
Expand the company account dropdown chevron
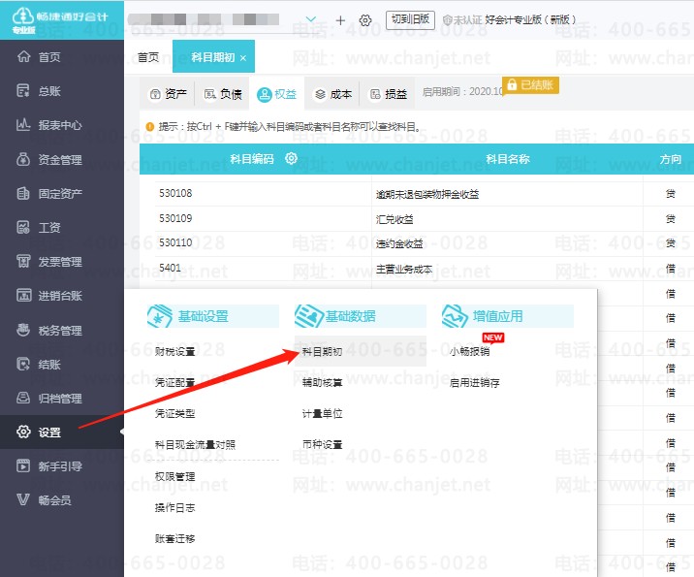point(311,20)
